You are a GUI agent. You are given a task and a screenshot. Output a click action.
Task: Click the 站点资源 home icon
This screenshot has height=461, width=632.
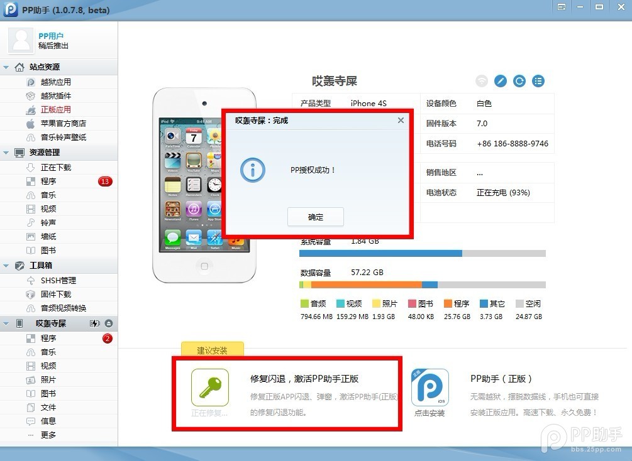point(19,67)
